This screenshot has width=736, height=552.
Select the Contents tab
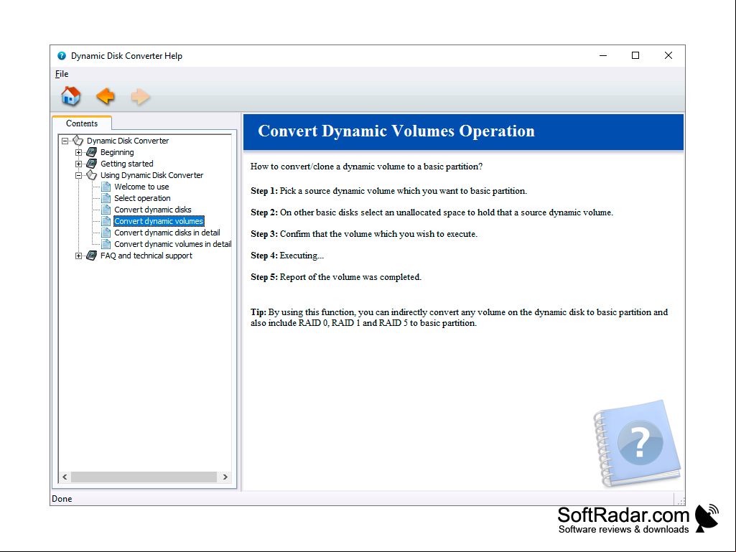pyautogui.click(x=82, y=123)
